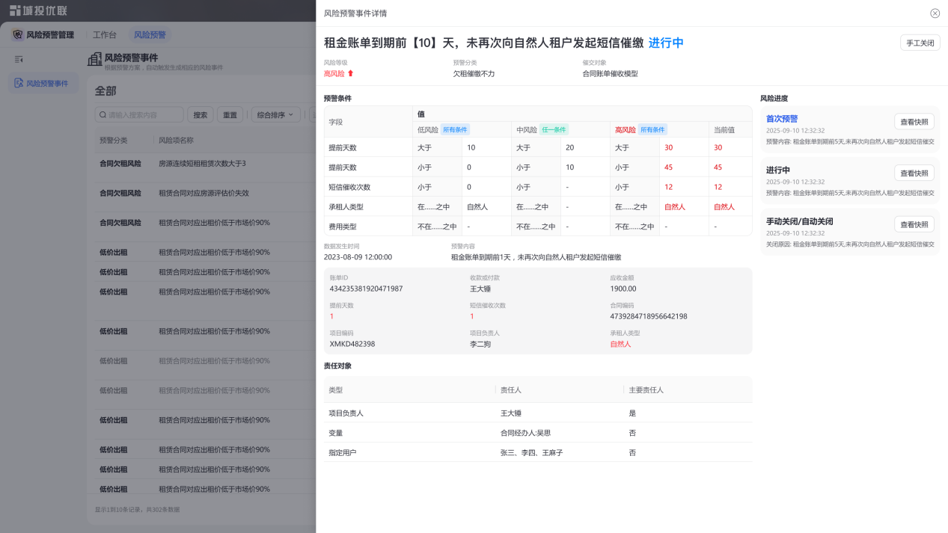Switch to the 风险预警 tab

tap(150, 34)
